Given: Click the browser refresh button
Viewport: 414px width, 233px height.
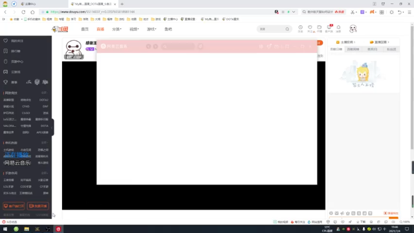Looking at the screenshot, I should (23, 12).
